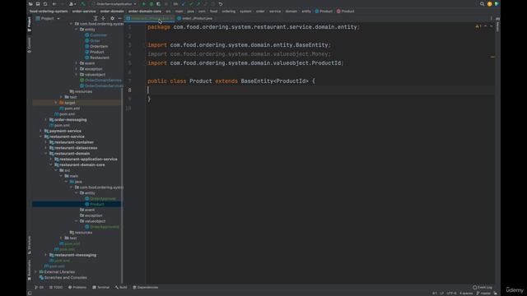Click the Build project hammer icon

(x=83, y=4)
